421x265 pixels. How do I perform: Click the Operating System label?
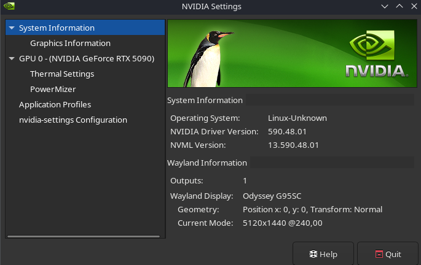click(x=205, y=118)
